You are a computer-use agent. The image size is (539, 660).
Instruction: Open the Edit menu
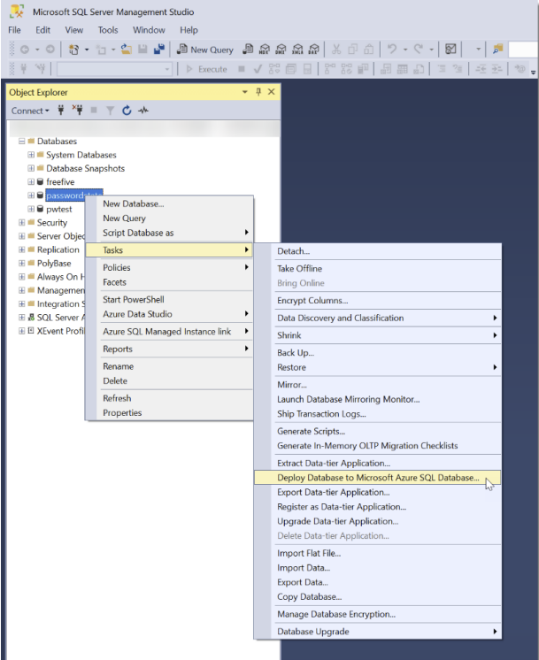[43, 30]
